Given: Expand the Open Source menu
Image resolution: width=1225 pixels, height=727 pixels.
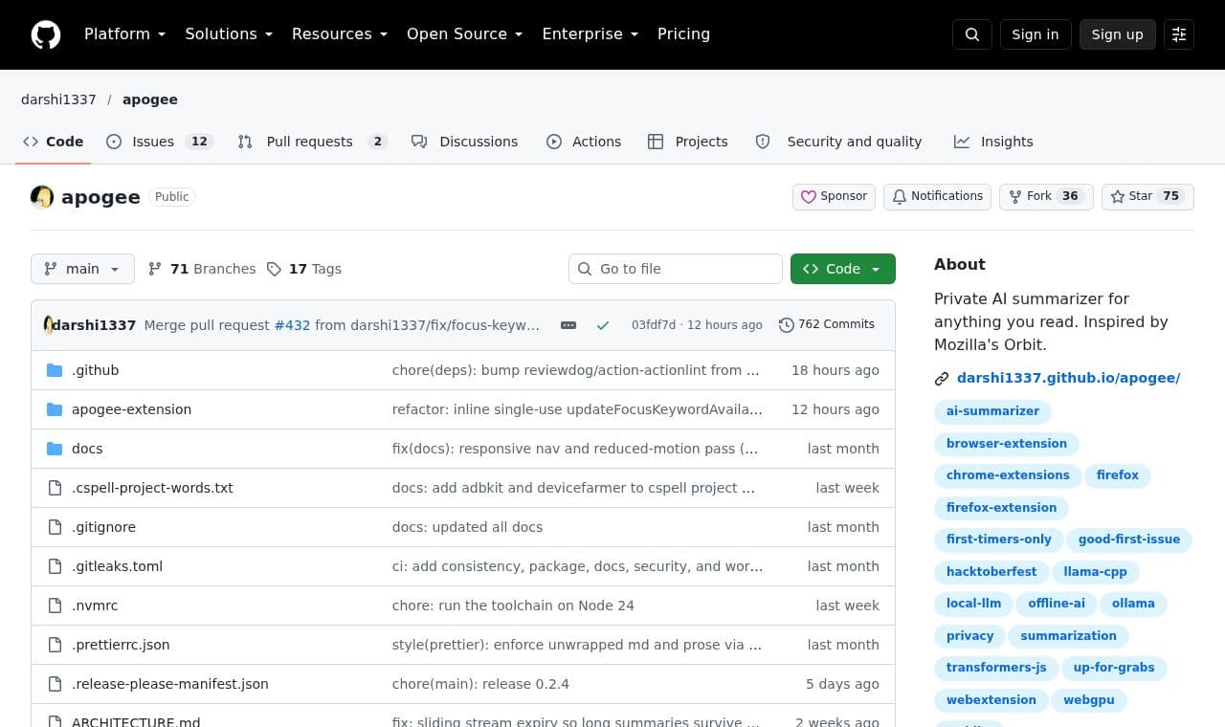Looking at the screenshot, I should pos(464,34).
